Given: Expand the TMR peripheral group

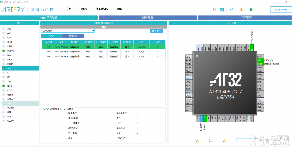Looking at the screenshot, I should [1, 82].
